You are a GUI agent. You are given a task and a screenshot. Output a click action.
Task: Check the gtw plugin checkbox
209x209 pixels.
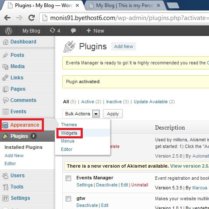[x=68, y=199]
